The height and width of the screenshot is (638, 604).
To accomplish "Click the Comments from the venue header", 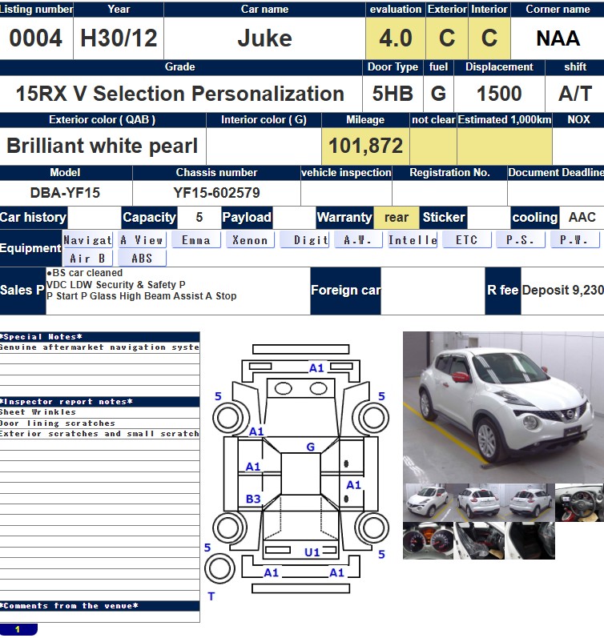I will coord(100,606).
